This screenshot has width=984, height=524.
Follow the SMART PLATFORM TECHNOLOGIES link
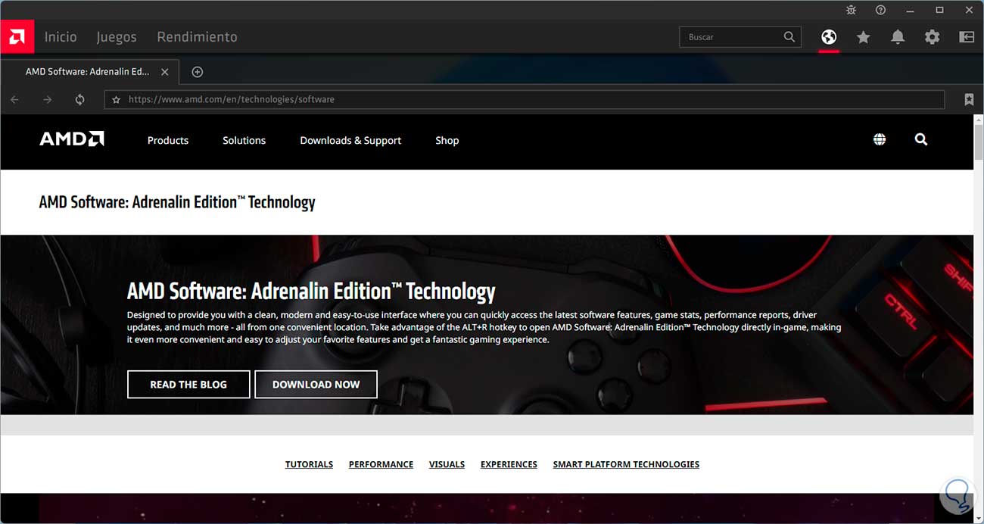pyautogui.click(x=626, y=464)
